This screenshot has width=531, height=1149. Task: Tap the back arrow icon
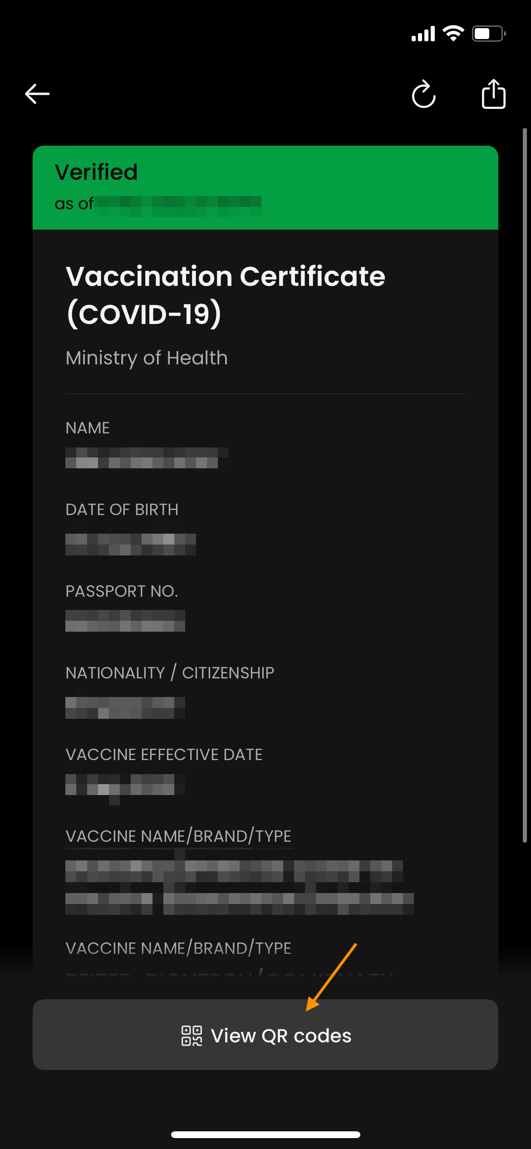[x=37, y=94]
